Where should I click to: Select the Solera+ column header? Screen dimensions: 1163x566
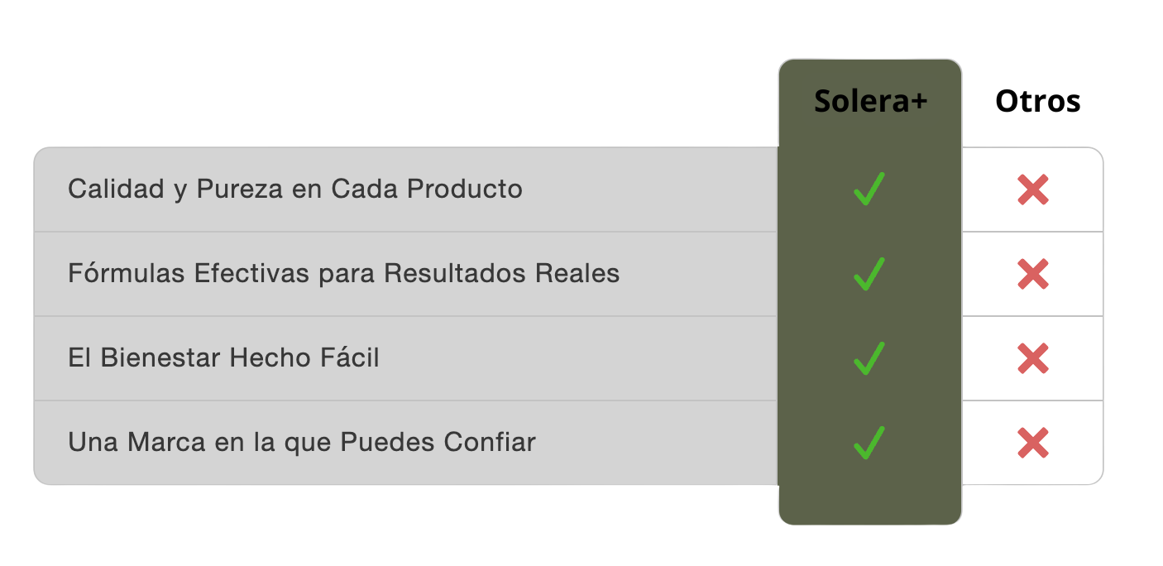coord(870,101)
